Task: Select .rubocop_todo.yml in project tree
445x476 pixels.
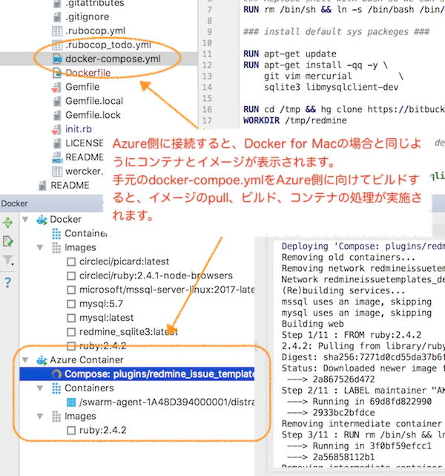Action: (x=108, y=45)
